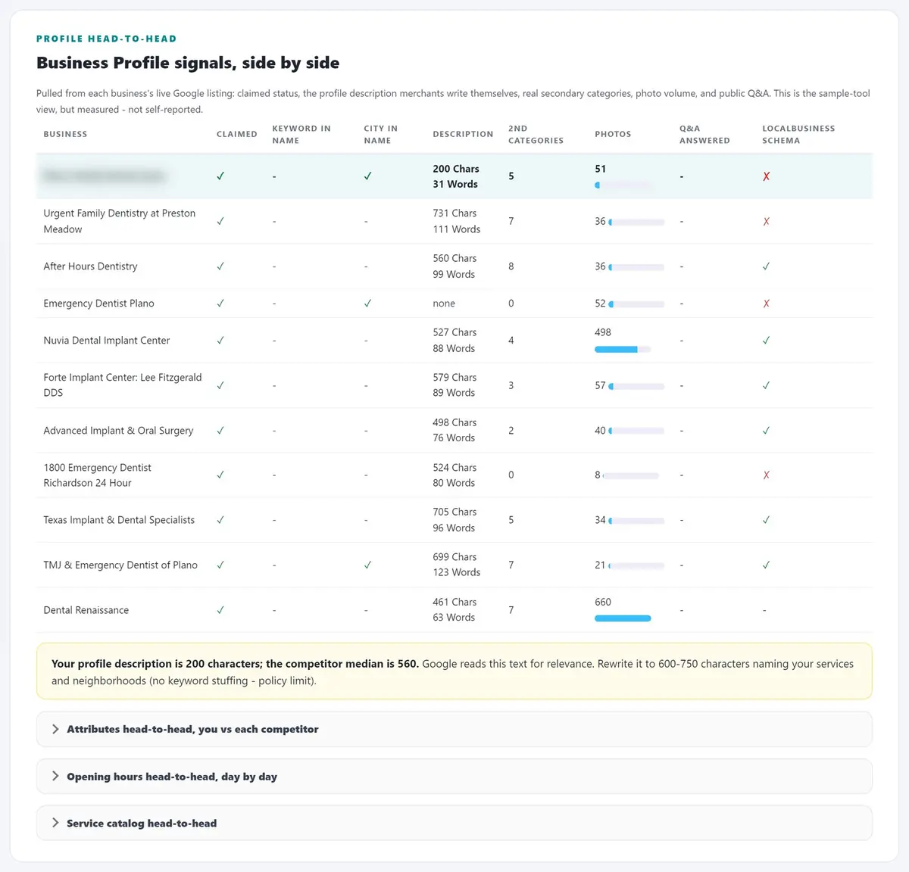909x872 pixels.
Task: Expand Attributes head-to-head, you vs each competitor
Action: [454, 729]
